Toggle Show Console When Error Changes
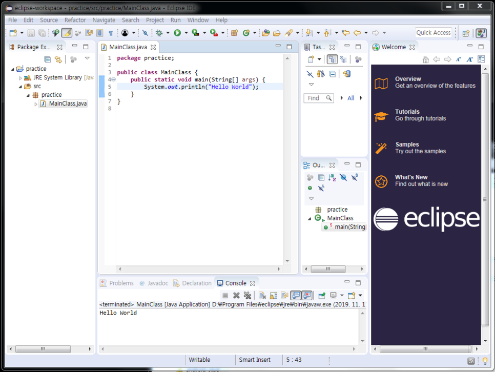495x372 pixels. tap(307, 296)
